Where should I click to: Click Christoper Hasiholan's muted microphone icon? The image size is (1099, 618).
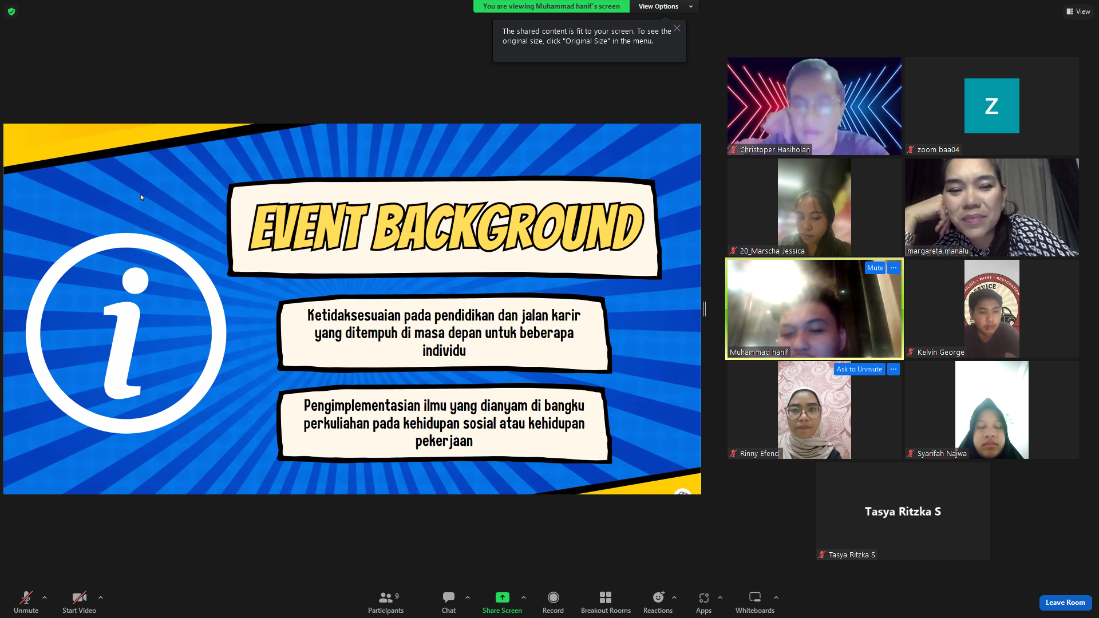(x=733, y=150)
